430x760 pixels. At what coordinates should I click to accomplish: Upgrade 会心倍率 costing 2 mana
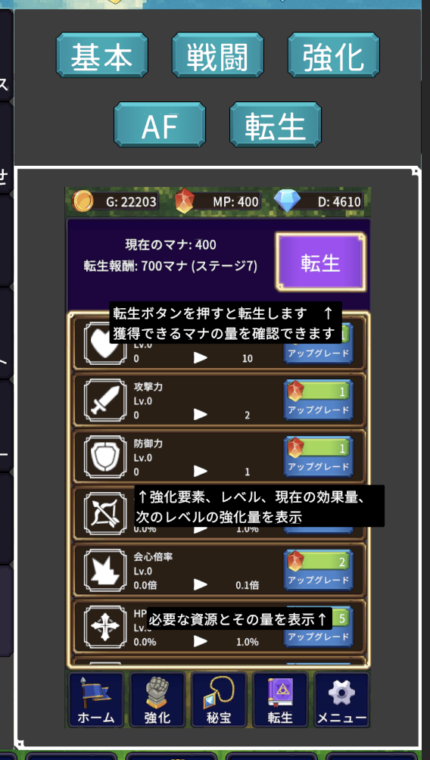click(x=319, y=570)
